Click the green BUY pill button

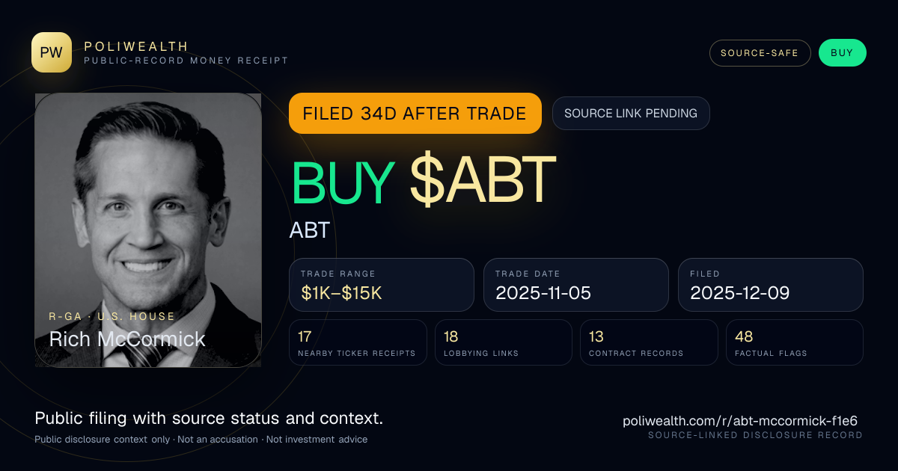click(842, 53)
